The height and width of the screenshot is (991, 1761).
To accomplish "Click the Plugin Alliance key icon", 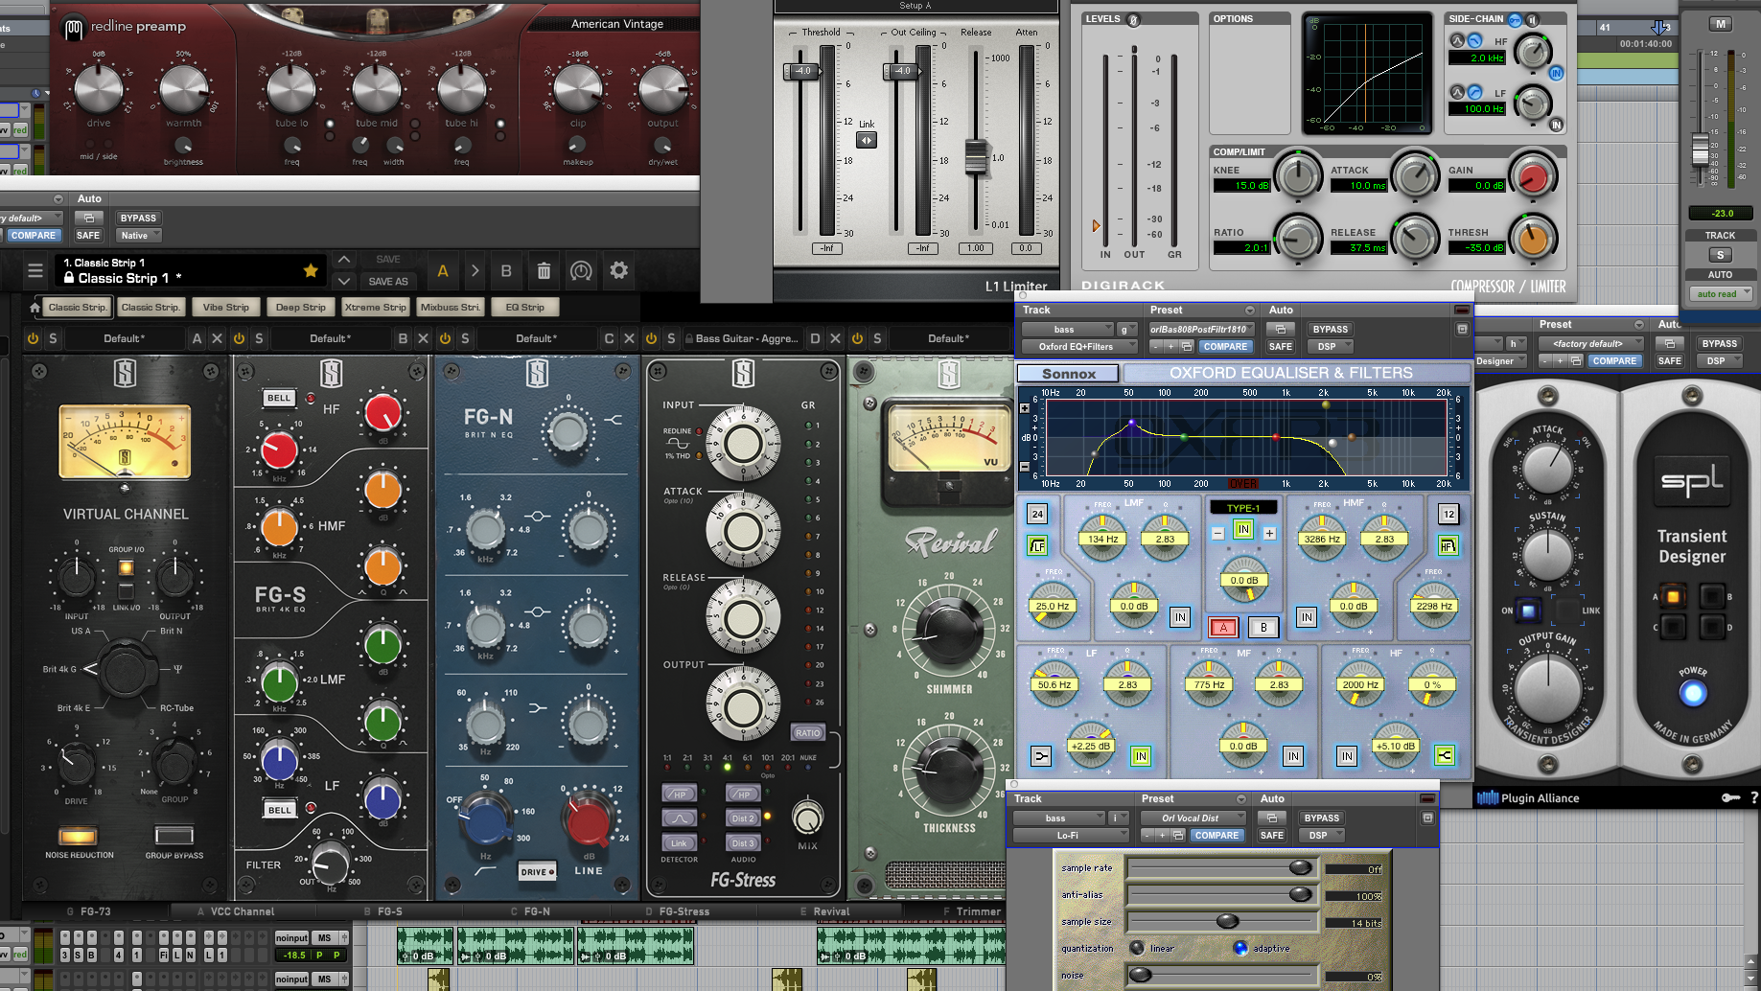I will (x=1730, y=797).
